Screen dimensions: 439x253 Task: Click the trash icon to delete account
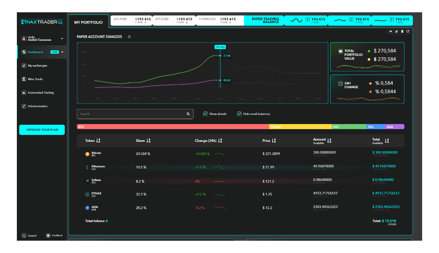click(x=402, y=31)
